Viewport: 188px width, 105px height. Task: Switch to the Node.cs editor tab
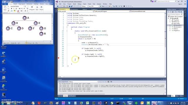pyautogui.click(x=85, y=9)
